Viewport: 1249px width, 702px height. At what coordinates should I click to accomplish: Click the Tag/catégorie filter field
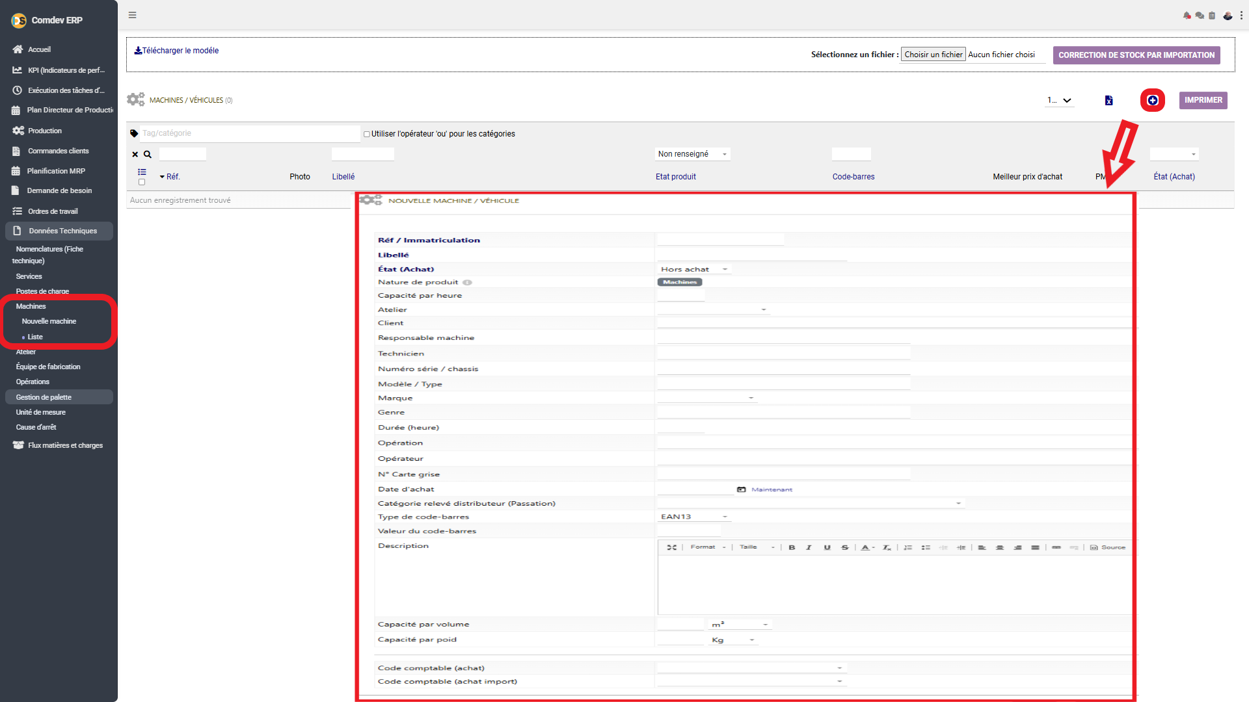tap(250, 133)
